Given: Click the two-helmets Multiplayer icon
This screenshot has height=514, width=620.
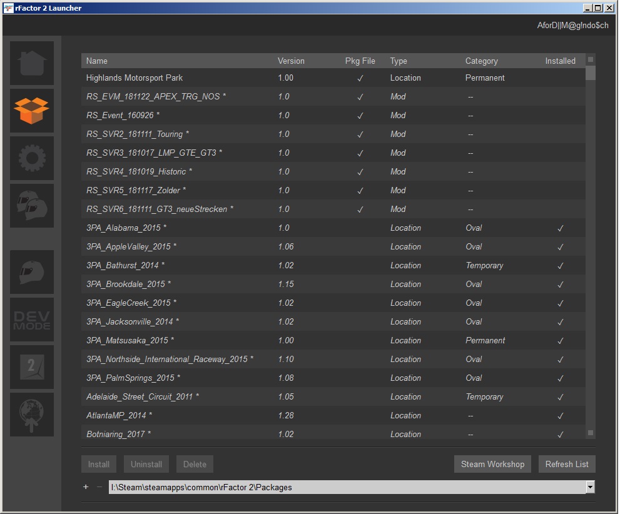Looking at the screenshot, I should pos(31,206).
